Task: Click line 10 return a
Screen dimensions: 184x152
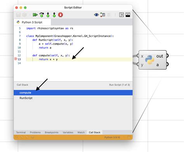Action: click(45, 48)
